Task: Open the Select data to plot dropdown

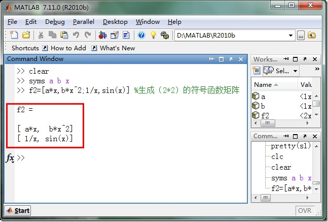Action: [x=280, y=71]
